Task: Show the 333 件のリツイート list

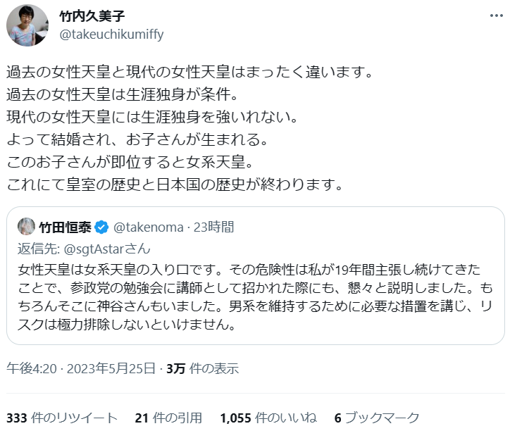Action: click(x=62, y=418)
